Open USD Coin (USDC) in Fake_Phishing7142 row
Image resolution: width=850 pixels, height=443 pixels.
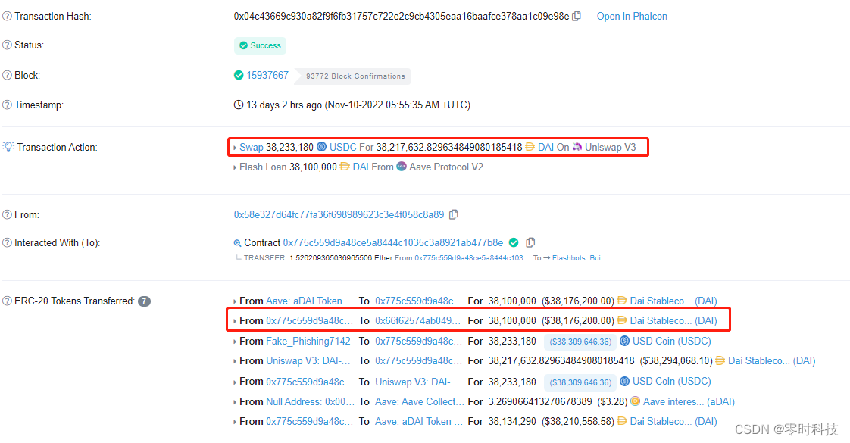(x=672, y=342)
